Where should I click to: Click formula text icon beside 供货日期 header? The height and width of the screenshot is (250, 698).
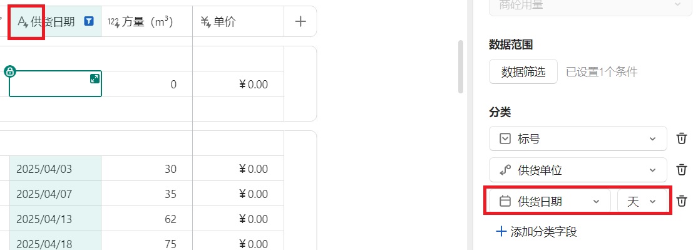point(23,22)
